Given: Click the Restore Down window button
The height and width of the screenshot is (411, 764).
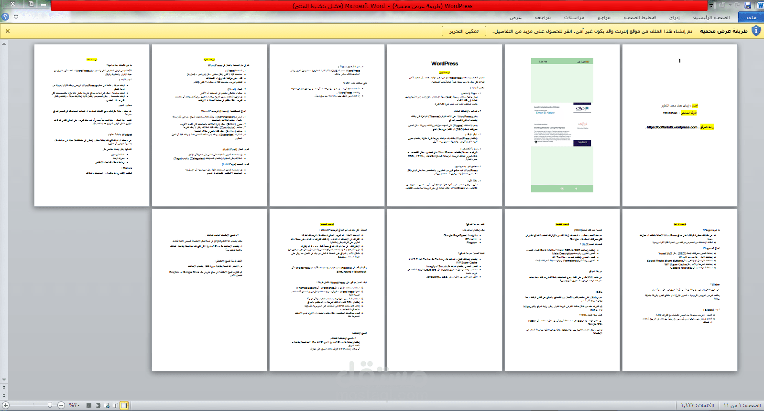Looking at the screenshot, I should tap(31, 4).
